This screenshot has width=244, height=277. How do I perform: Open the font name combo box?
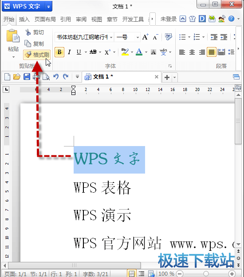(84, 37)
